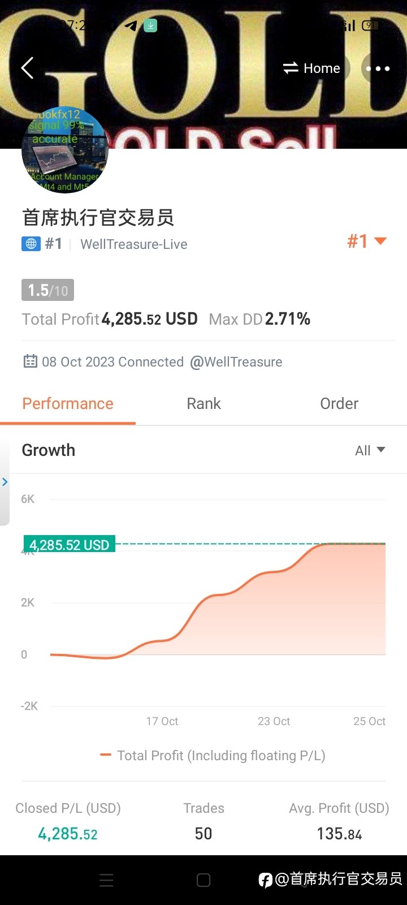Viewport: 407px width, 905px height.
Task: Toggle the Total Profit legend series
Action: (213, 756)
